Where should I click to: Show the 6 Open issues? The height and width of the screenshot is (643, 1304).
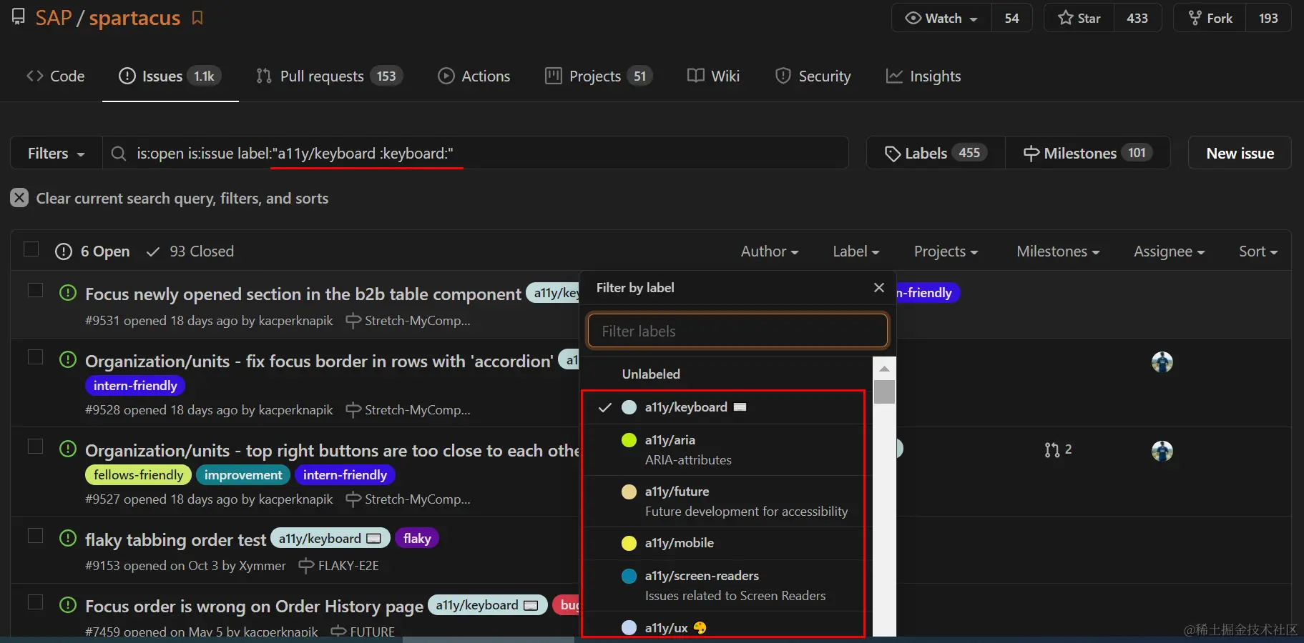click(x=93, y=251)
